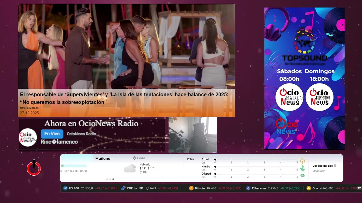Click the Nublado weather description

[145, 164]
